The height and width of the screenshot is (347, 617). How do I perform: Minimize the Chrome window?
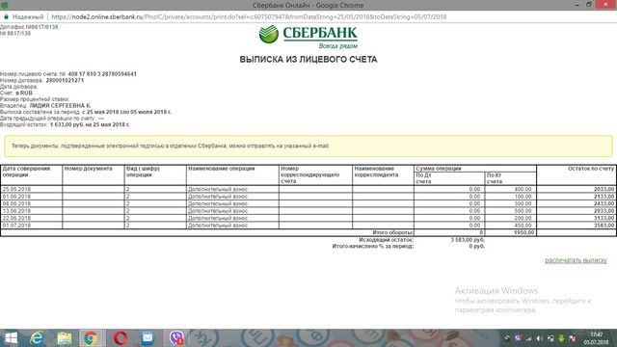577,5
